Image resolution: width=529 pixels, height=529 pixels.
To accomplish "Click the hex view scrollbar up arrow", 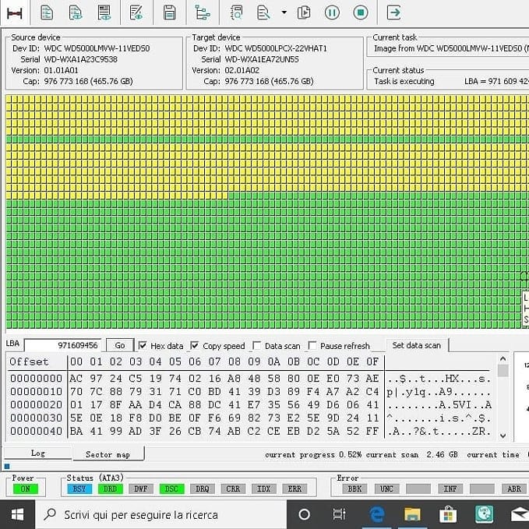I will pos(503,358).
